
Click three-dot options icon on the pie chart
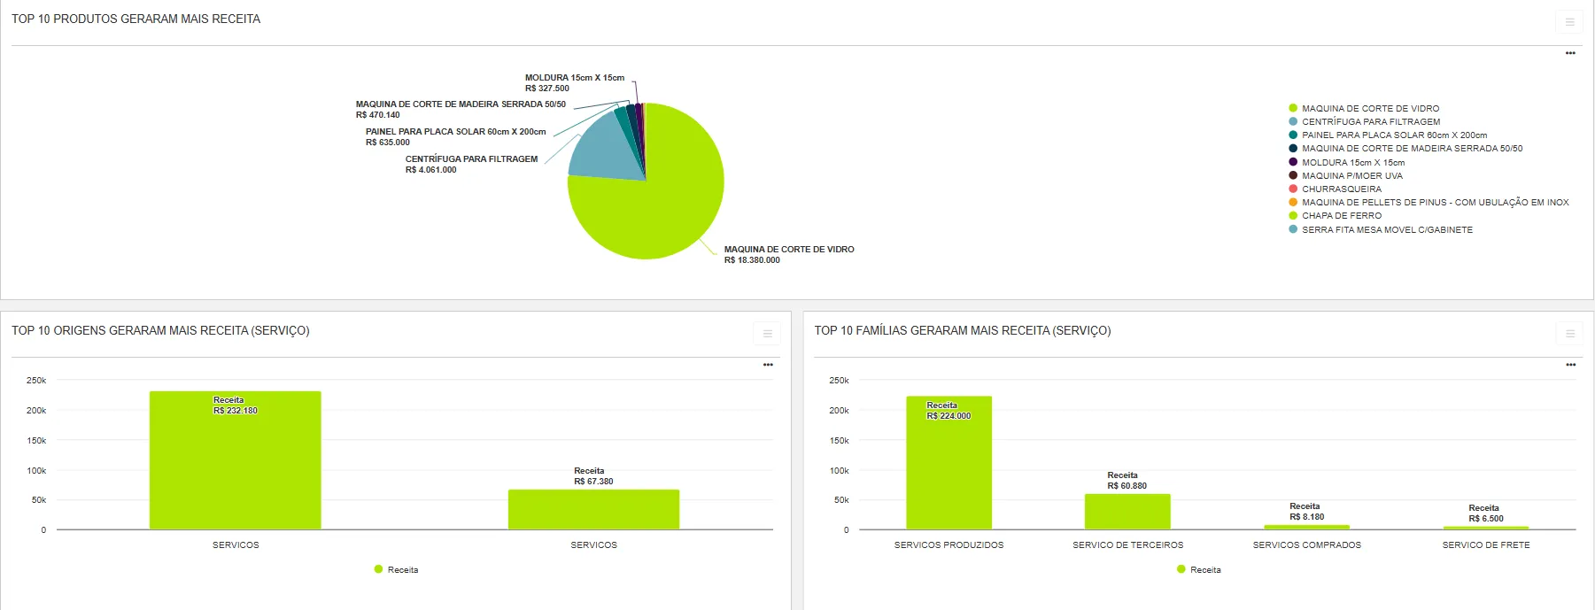1570,53
